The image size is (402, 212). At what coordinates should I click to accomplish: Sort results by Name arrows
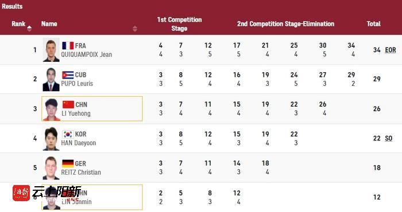click(x=135, y=29)
